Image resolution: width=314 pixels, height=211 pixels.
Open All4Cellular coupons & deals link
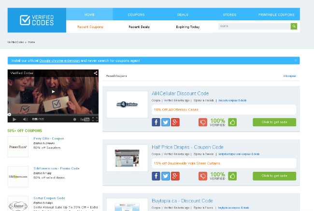[x=232, y=101]
